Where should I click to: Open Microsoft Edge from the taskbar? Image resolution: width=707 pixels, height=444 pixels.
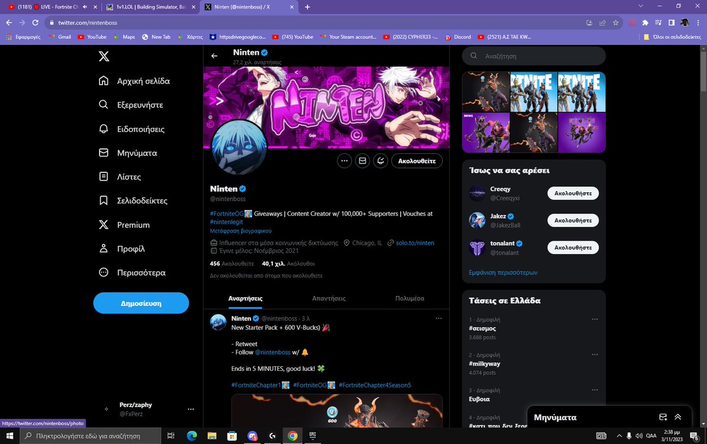pyautogui.click(x=191, y=436)
